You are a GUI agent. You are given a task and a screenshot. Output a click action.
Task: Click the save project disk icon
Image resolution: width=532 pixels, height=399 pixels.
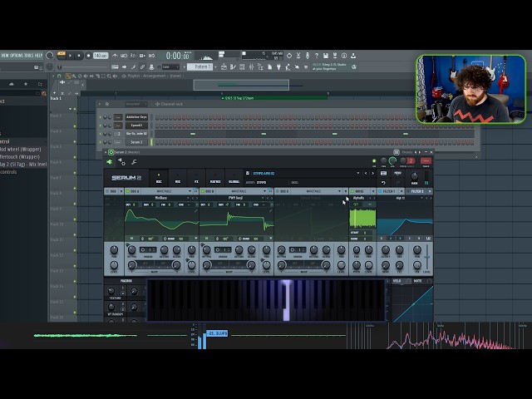[x=326, y=56]
